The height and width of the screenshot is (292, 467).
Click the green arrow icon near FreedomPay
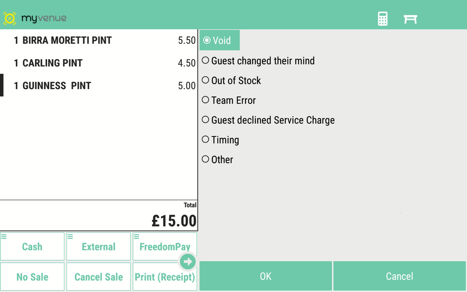click(x=187, y=261)
